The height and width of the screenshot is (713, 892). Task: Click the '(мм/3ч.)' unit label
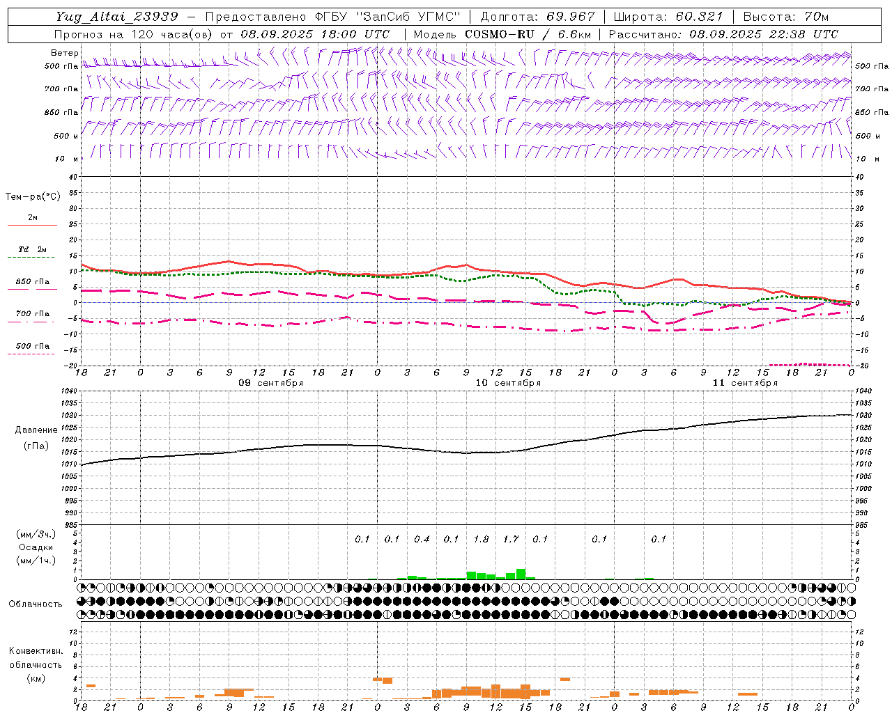tap(35, 534)
